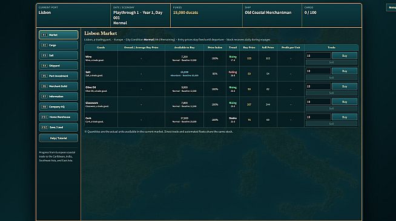
Task: Open the F8 Company HQ screen
Action: [x=58, y=107]
